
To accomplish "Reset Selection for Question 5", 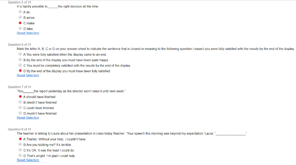I will click(28, 33).
